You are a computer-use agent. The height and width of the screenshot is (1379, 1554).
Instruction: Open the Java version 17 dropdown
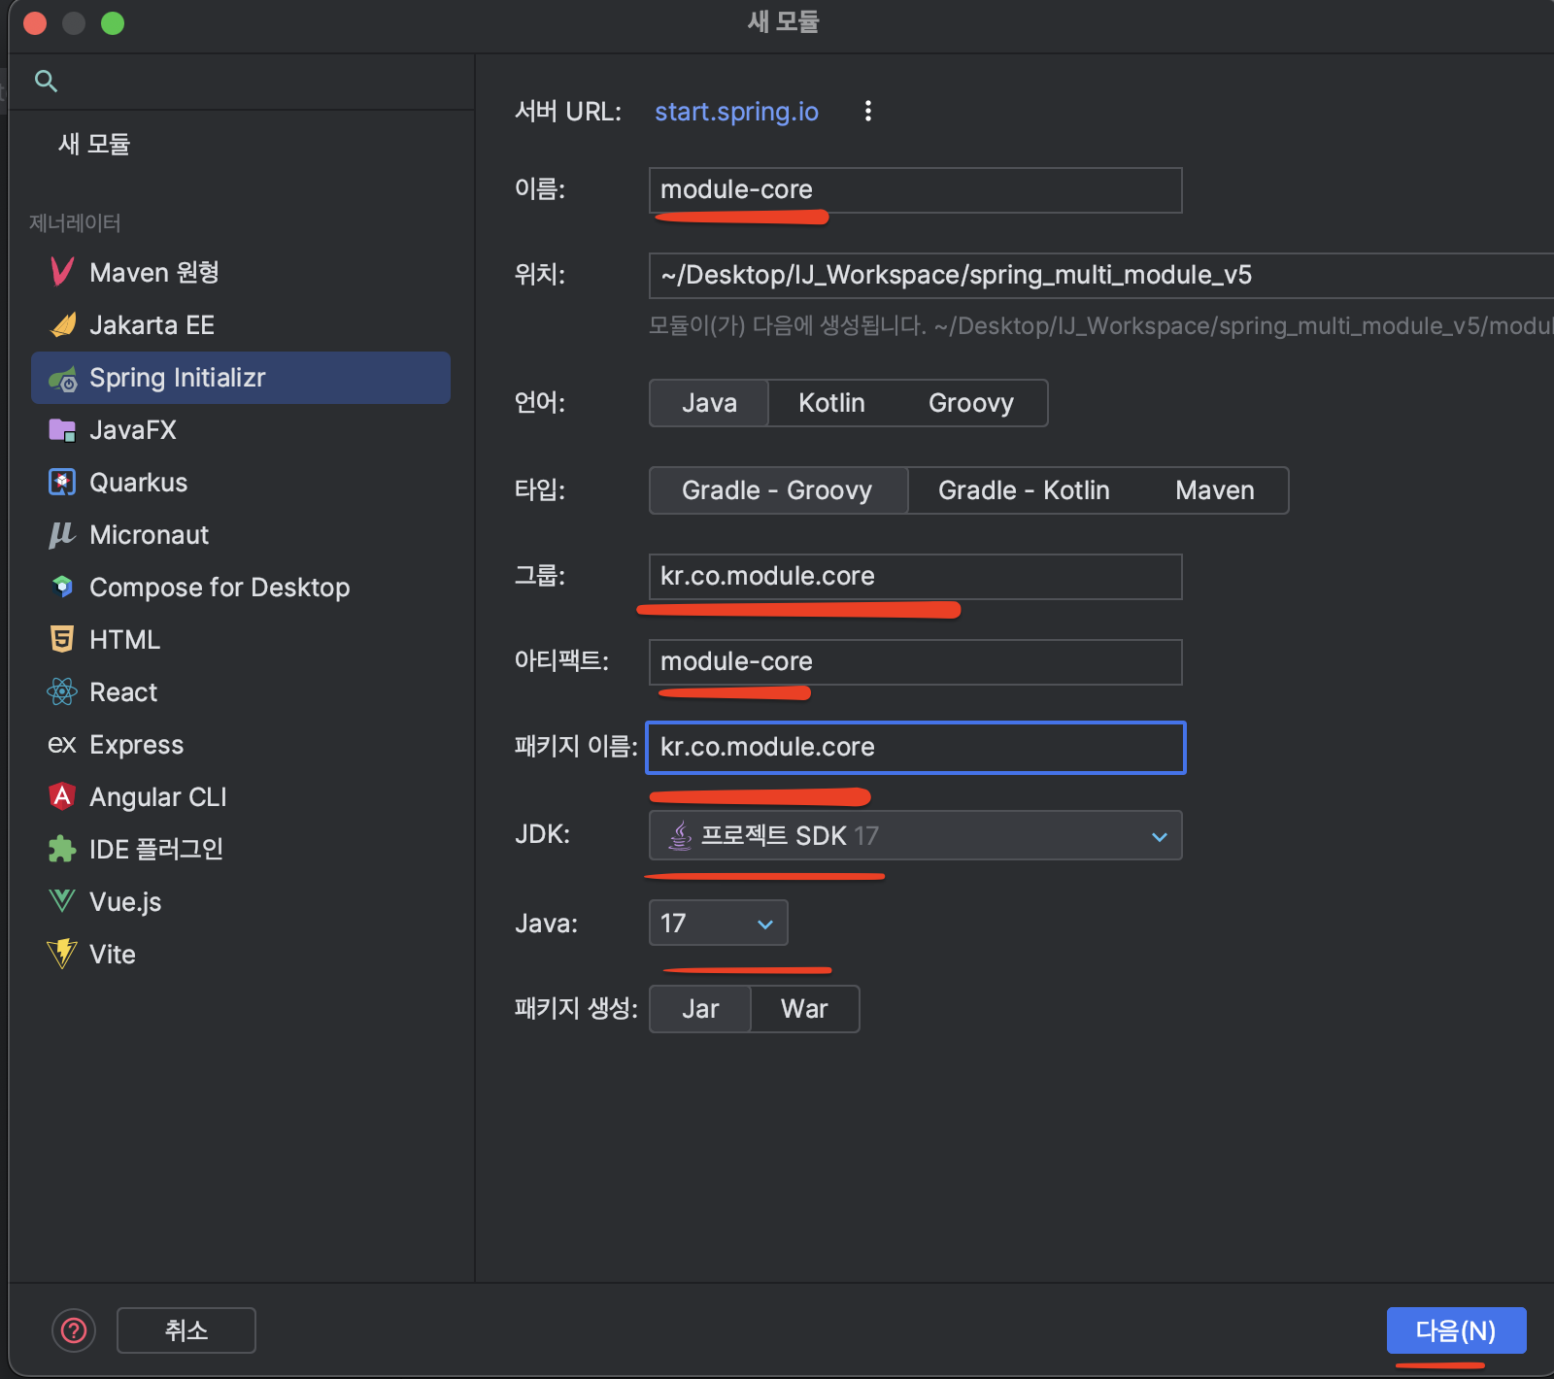[718, 923]
